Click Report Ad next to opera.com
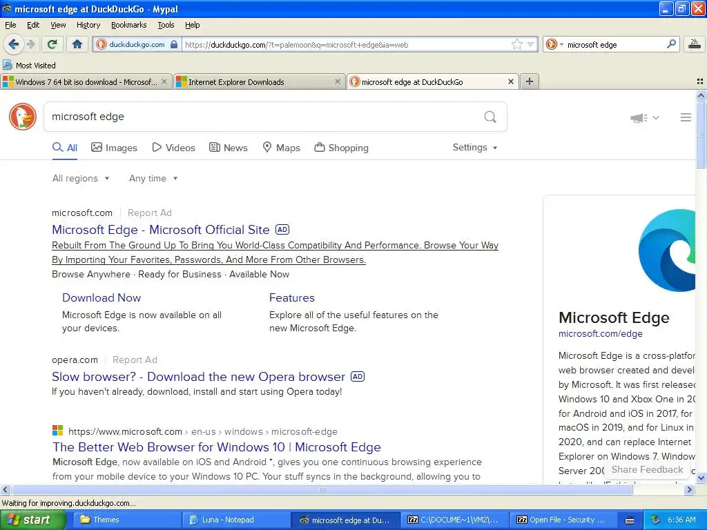 point(135,360)
